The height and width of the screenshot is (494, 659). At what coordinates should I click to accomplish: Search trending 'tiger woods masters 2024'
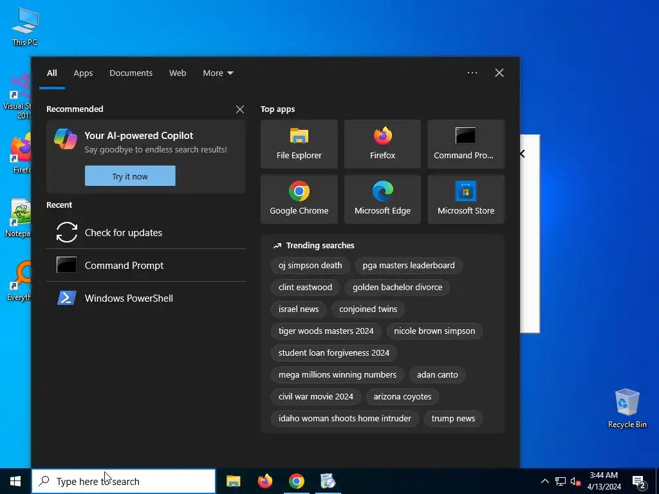click(x=326, y=331)
